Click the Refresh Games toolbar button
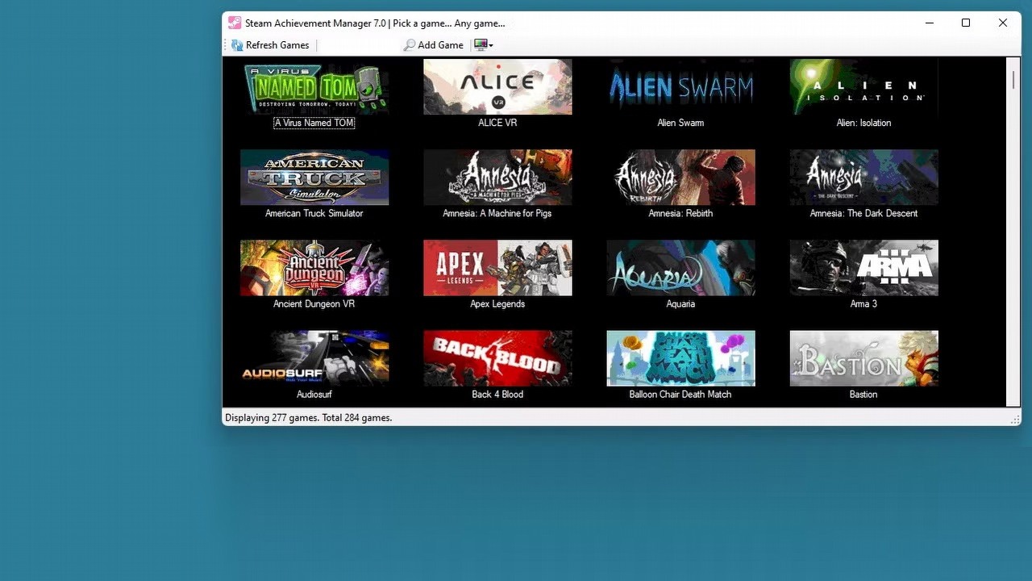Viewport: 1032px width, 581px height. point(270,45)
